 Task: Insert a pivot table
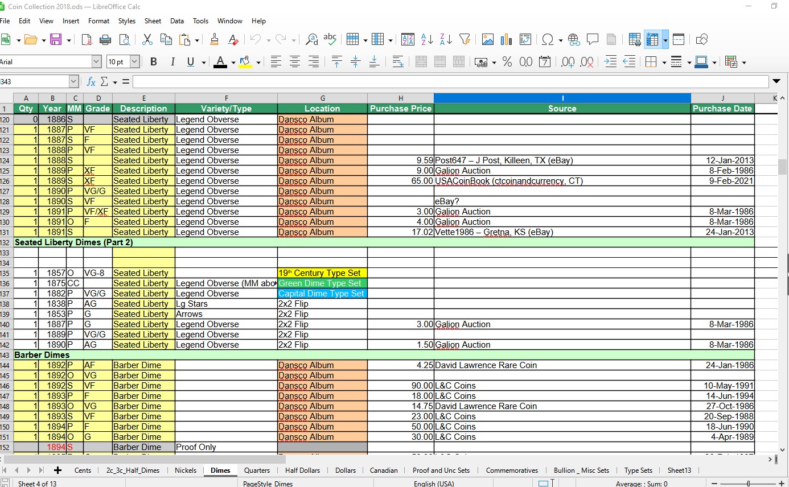click(x=525, y=39)
